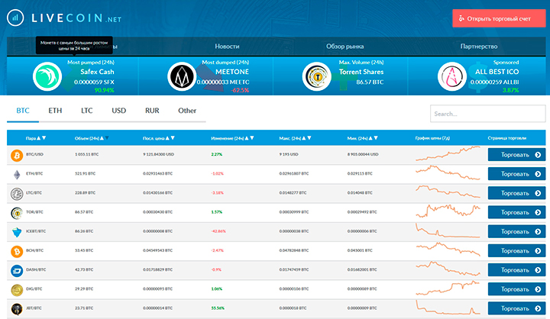Click the TOR/BTC 7-day price chart

point(448,211)
